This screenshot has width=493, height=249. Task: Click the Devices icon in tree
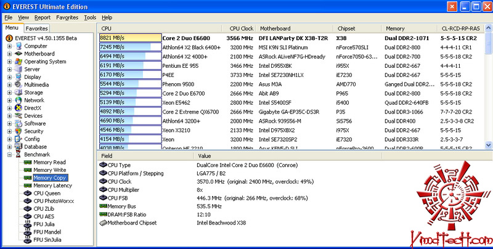(18, 116)
